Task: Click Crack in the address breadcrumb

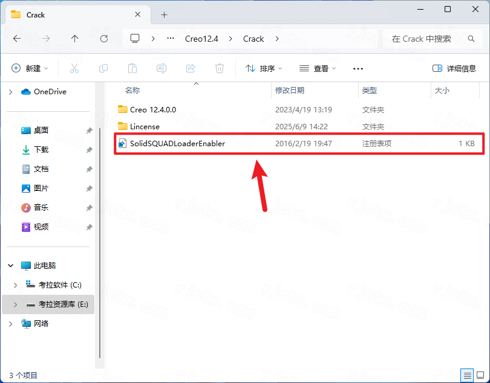Action: coord(253,39)
